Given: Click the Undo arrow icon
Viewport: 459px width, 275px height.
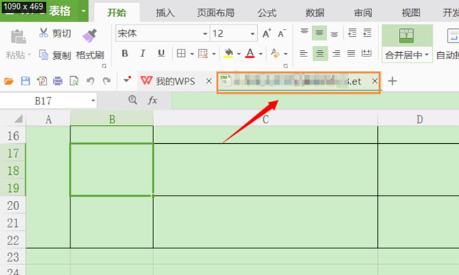Looking at the screenshot, I should (90, 81).
